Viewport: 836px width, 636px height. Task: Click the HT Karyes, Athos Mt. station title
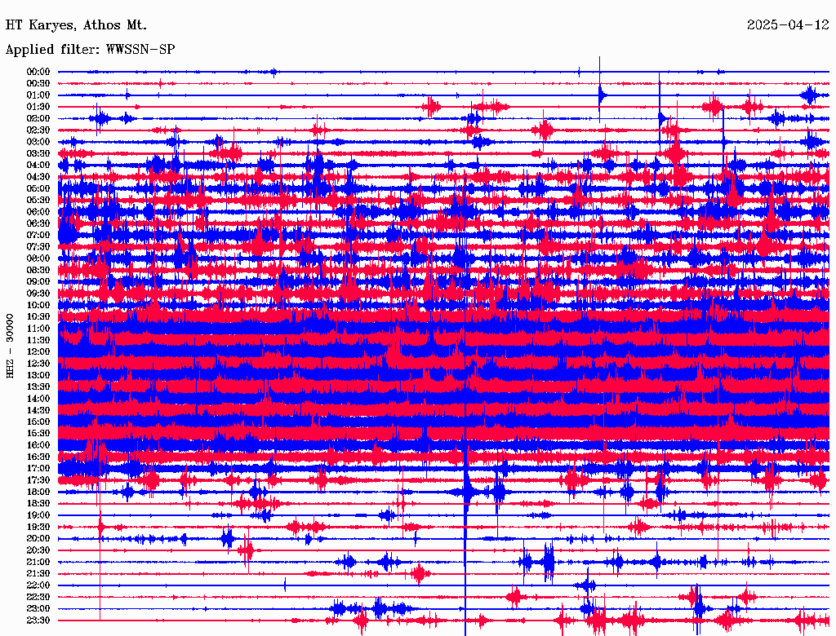point(76,25)
